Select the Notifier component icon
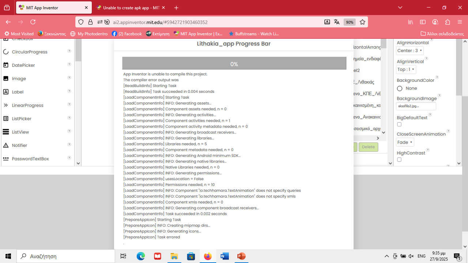Image resolution: width=468 pixels, height=263 pixels. (x=6, y=145)
